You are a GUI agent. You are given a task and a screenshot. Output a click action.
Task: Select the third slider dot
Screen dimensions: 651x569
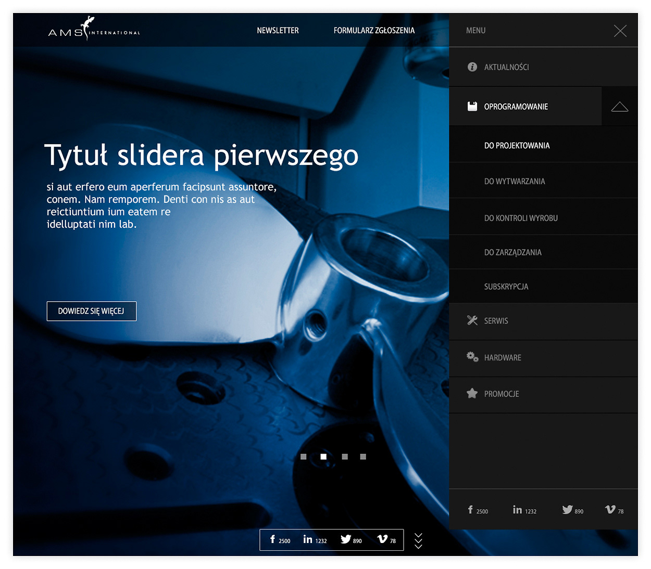[345, 457]
